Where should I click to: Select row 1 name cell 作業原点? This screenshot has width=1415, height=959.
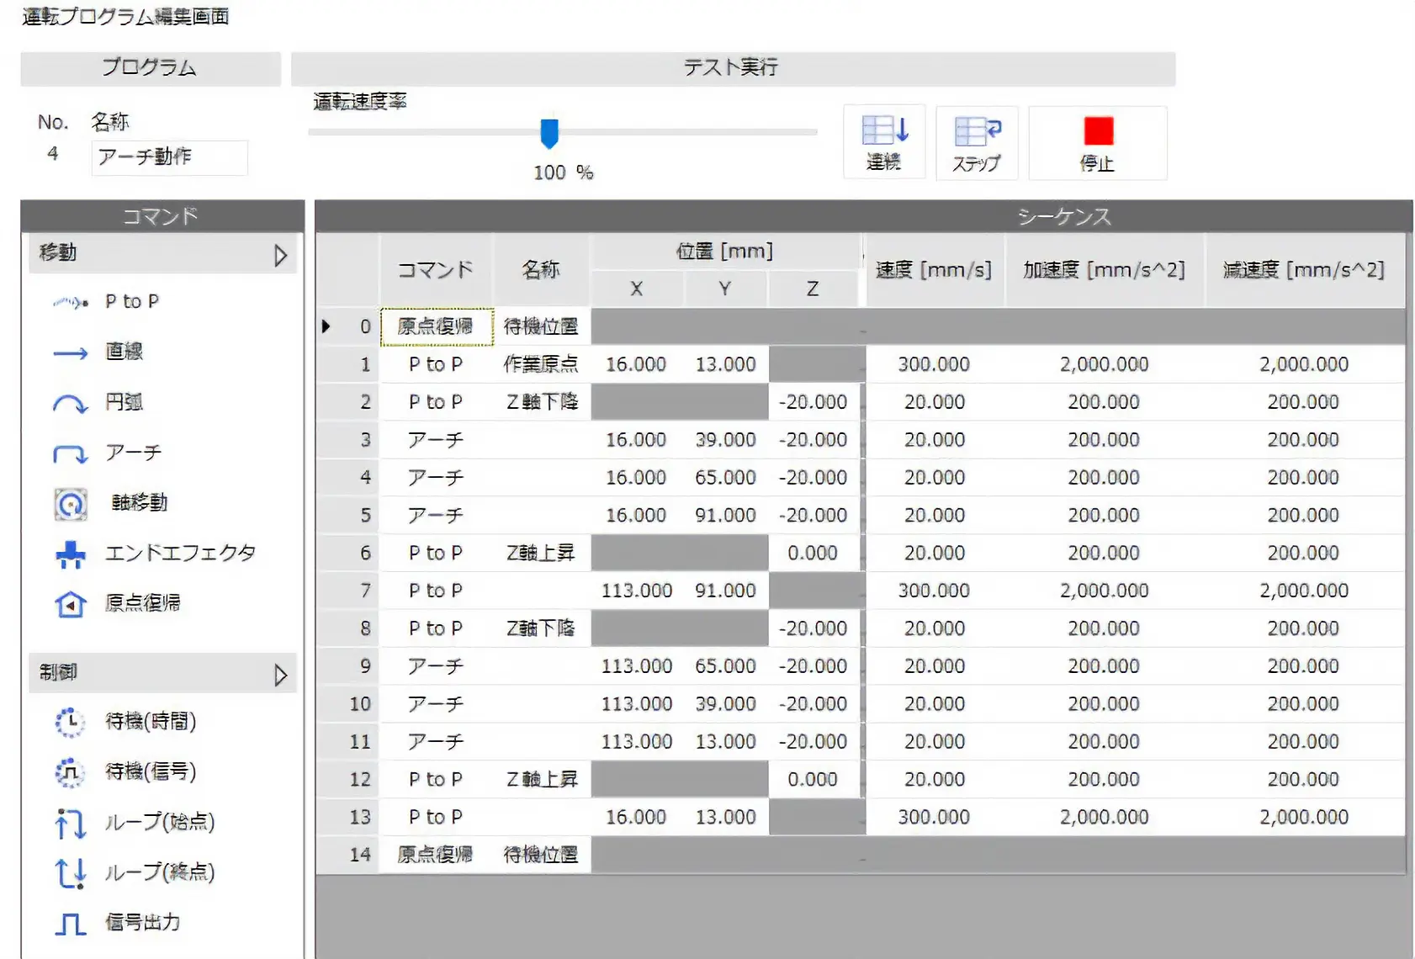(541, 364)
